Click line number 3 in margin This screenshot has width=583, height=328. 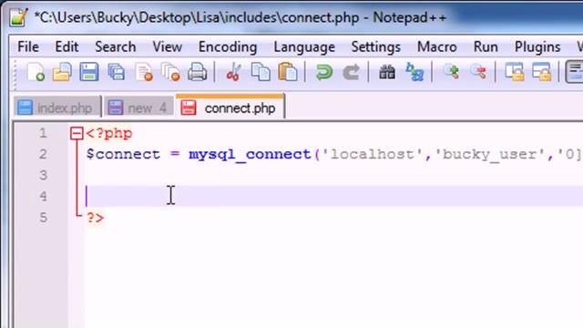(43, 175)
